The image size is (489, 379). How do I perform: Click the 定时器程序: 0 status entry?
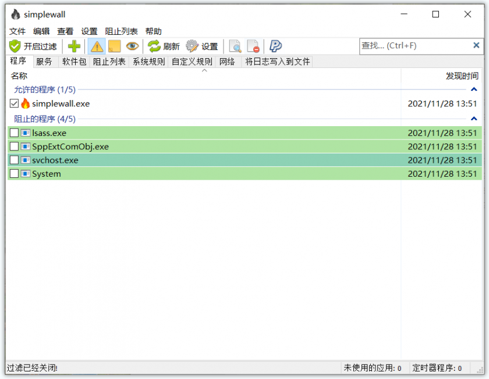pos(437,368)
